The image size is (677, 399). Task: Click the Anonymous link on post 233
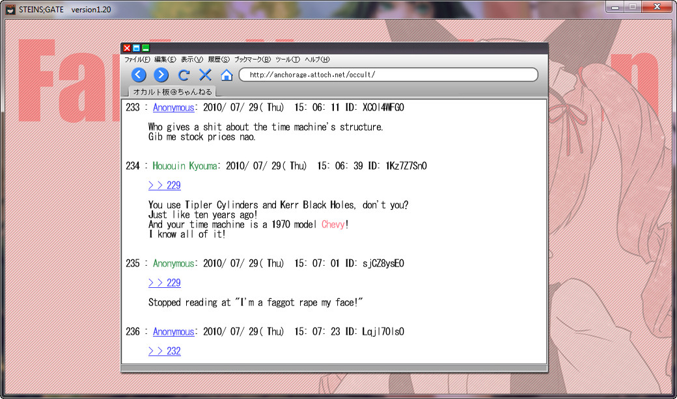(174, 107)
